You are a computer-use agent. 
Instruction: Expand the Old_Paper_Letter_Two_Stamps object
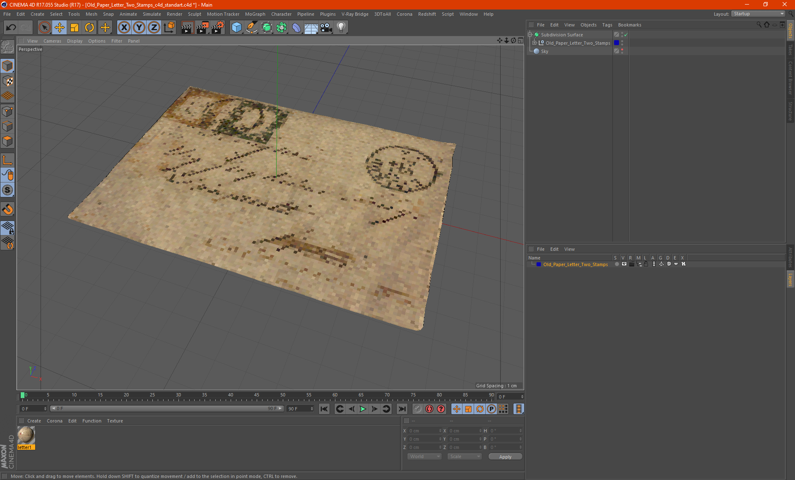pos(535,43)
